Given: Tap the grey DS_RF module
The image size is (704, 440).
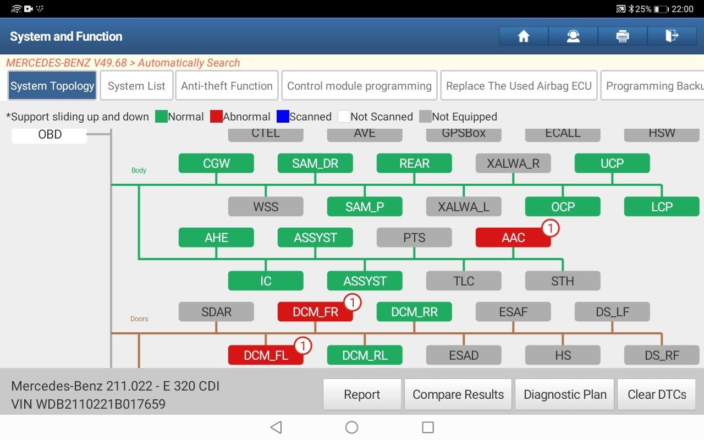Looking at the screenshot, I should tap(662, 355).
